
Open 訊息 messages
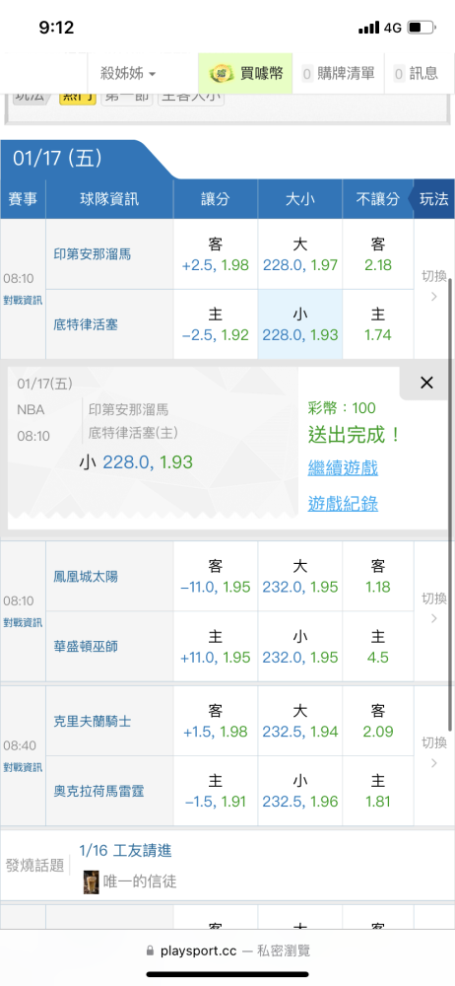(x=416, y=74)
